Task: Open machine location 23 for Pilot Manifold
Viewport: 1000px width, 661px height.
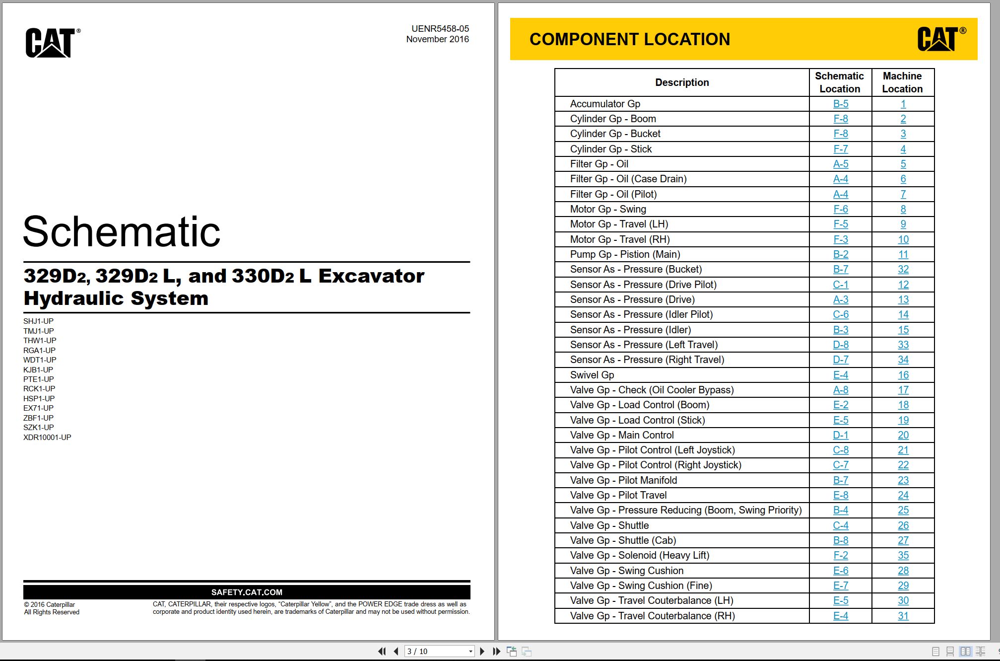Action: click(x=903, y=480)
